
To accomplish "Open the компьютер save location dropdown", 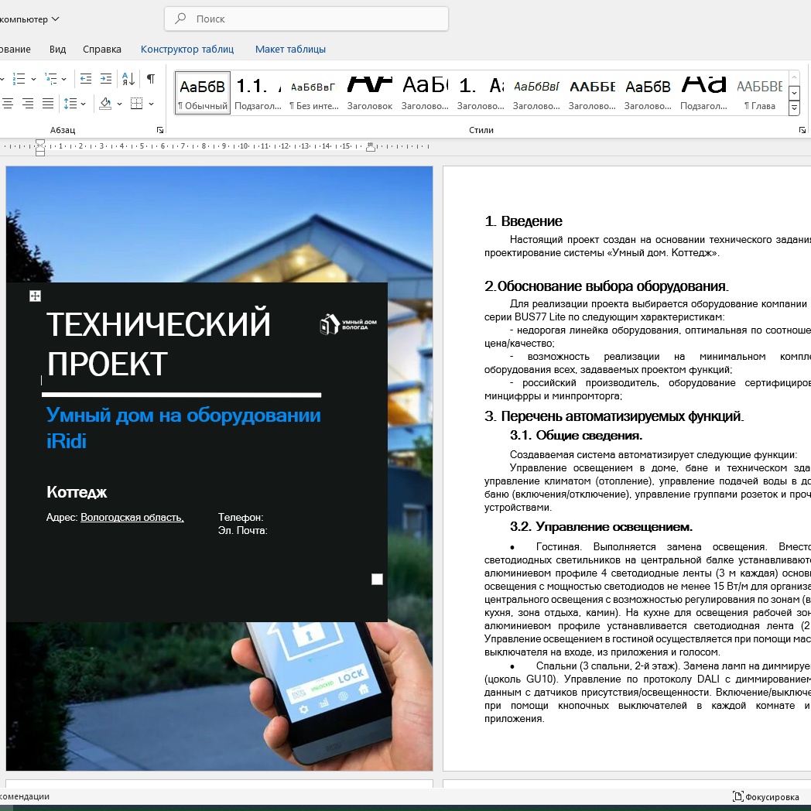I will click(29, 19).
